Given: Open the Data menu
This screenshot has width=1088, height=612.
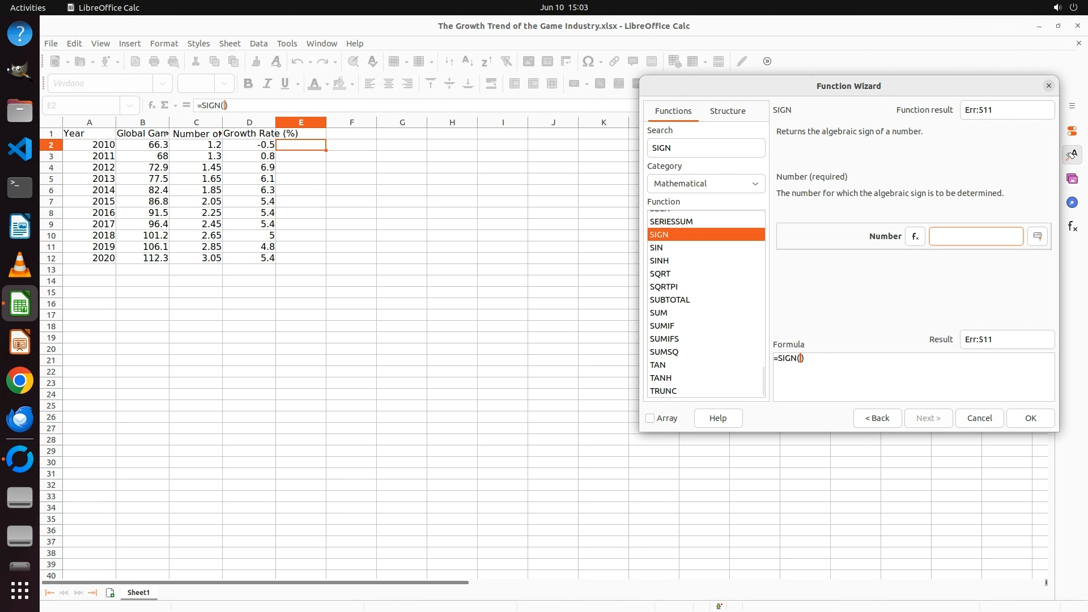Looking at the screenshot, I should [258, 43].
